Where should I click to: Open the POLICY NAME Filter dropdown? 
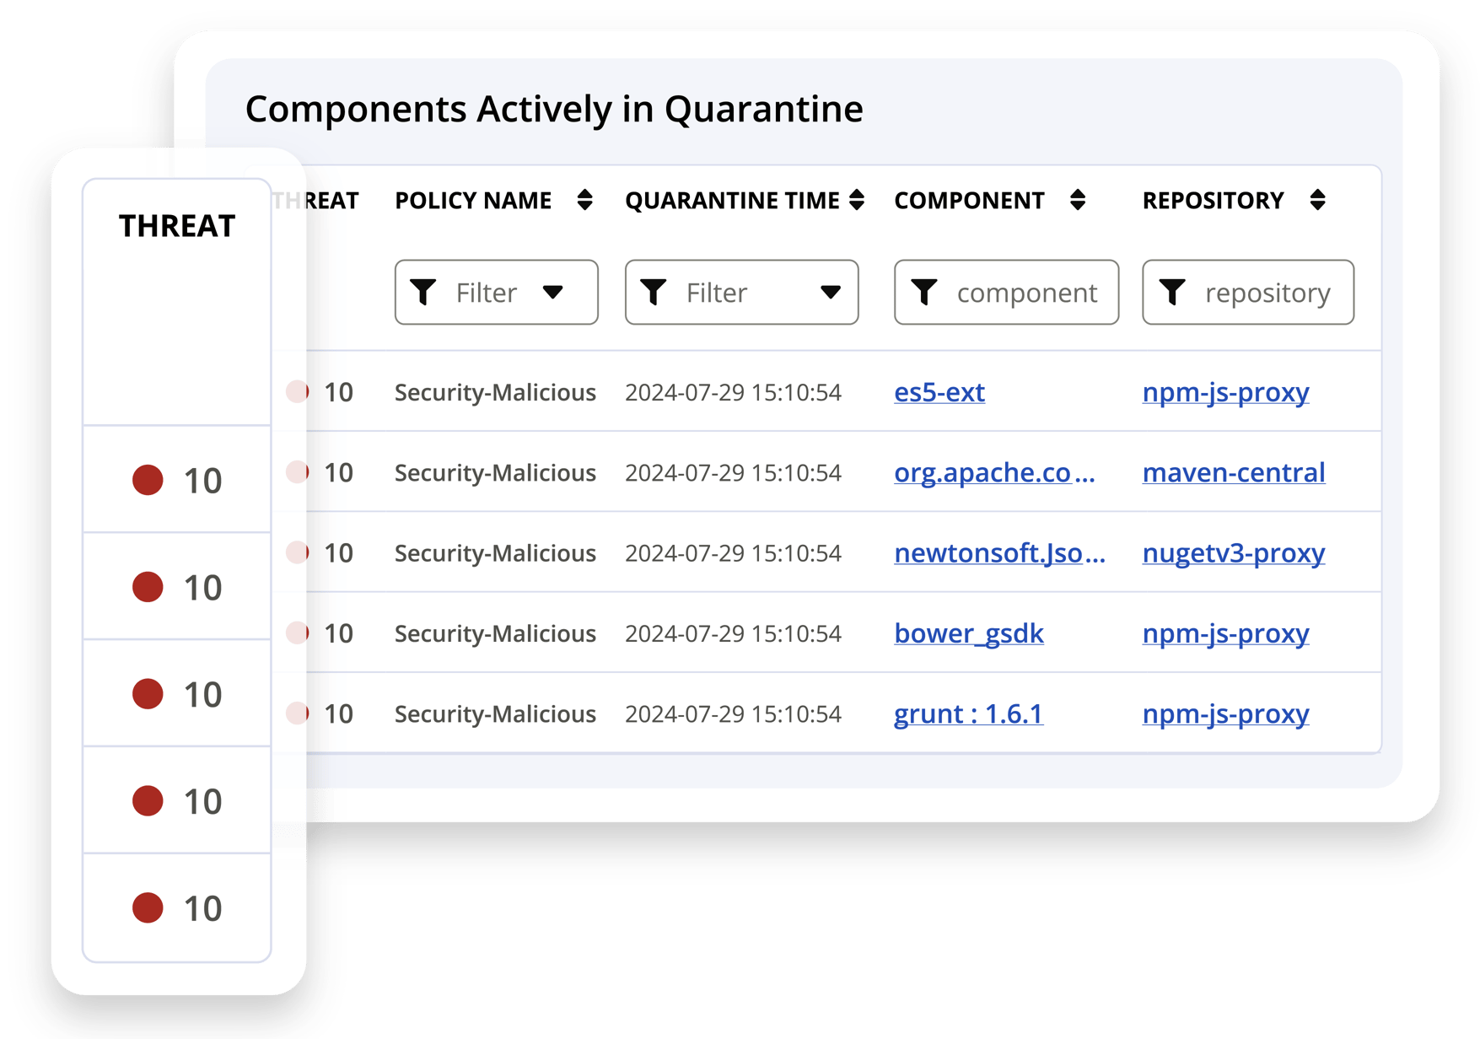click(x=496, y=292)
